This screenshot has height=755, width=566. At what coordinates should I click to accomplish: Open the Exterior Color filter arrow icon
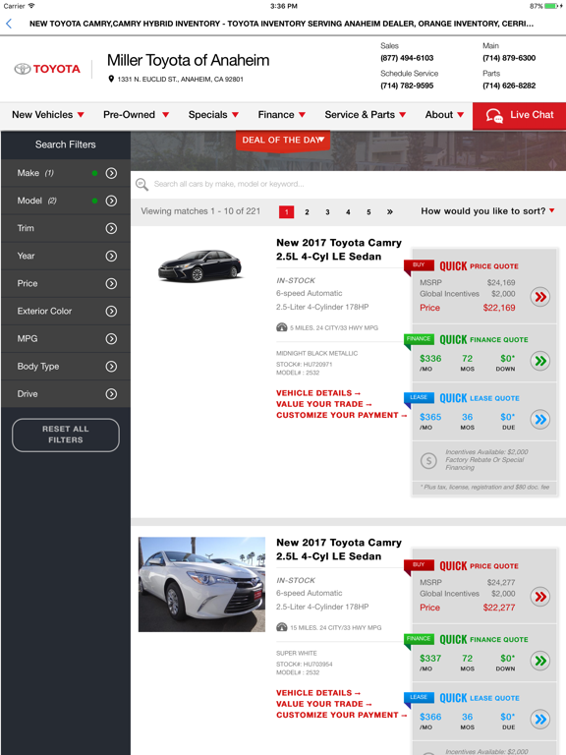pos(111,311)
